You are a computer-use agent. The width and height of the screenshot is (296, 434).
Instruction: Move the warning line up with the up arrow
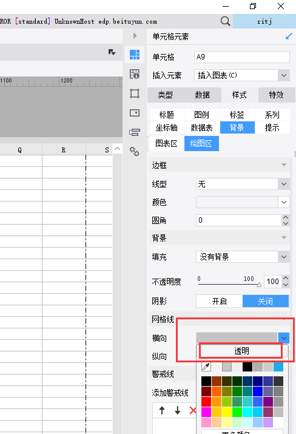[x=162, y=410]
